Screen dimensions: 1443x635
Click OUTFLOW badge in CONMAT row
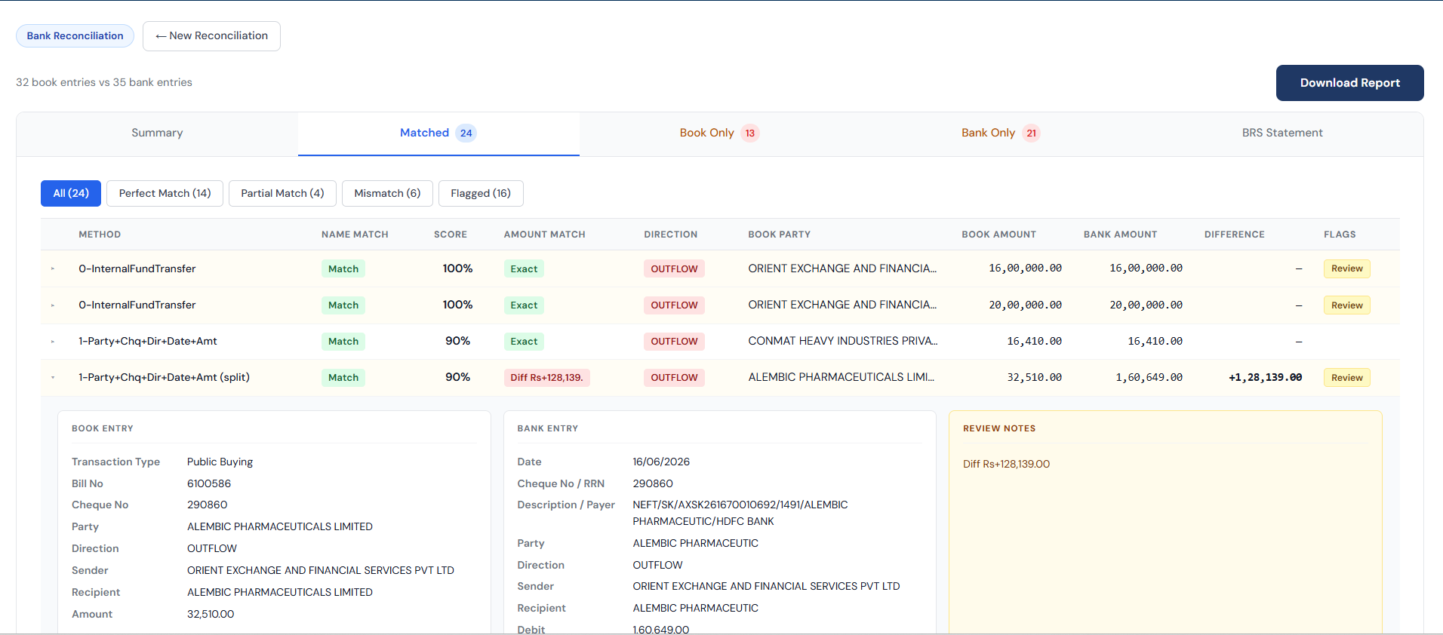[x=674, y=342]
